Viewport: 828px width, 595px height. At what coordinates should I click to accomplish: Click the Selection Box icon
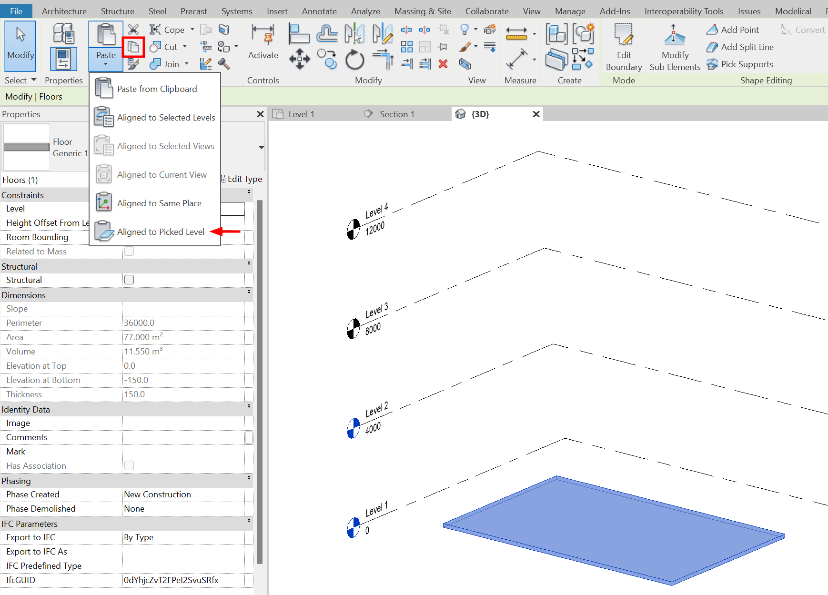(465, 64)
